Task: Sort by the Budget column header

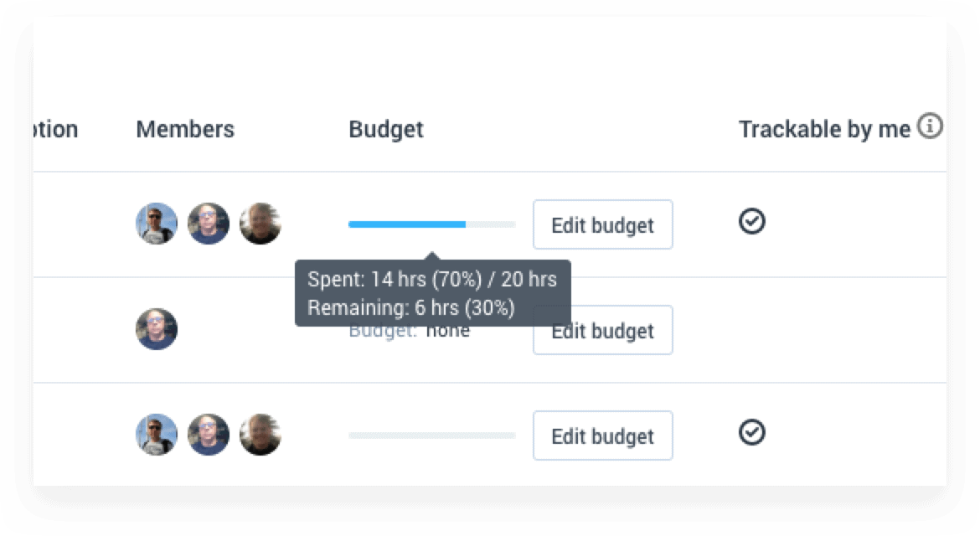Action: pos(385,129)
